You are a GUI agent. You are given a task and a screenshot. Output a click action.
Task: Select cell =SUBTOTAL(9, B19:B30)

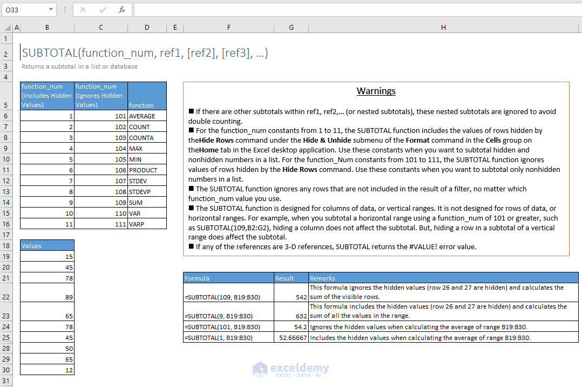[x=229, y=311]
